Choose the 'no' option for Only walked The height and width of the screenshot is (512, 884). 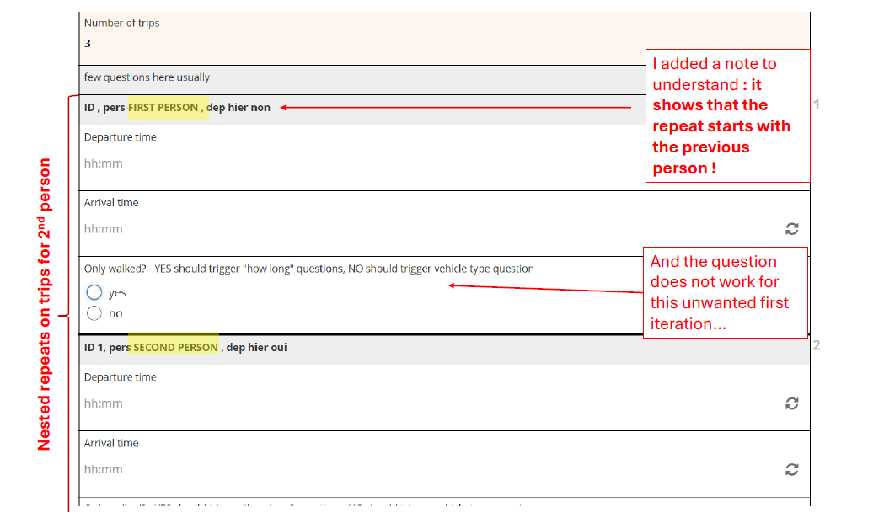94,313
